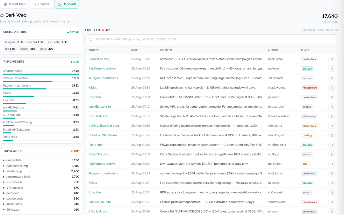Click the lock icon beside Dark Web title
This screenshot has width=344, height=215.
2,15
